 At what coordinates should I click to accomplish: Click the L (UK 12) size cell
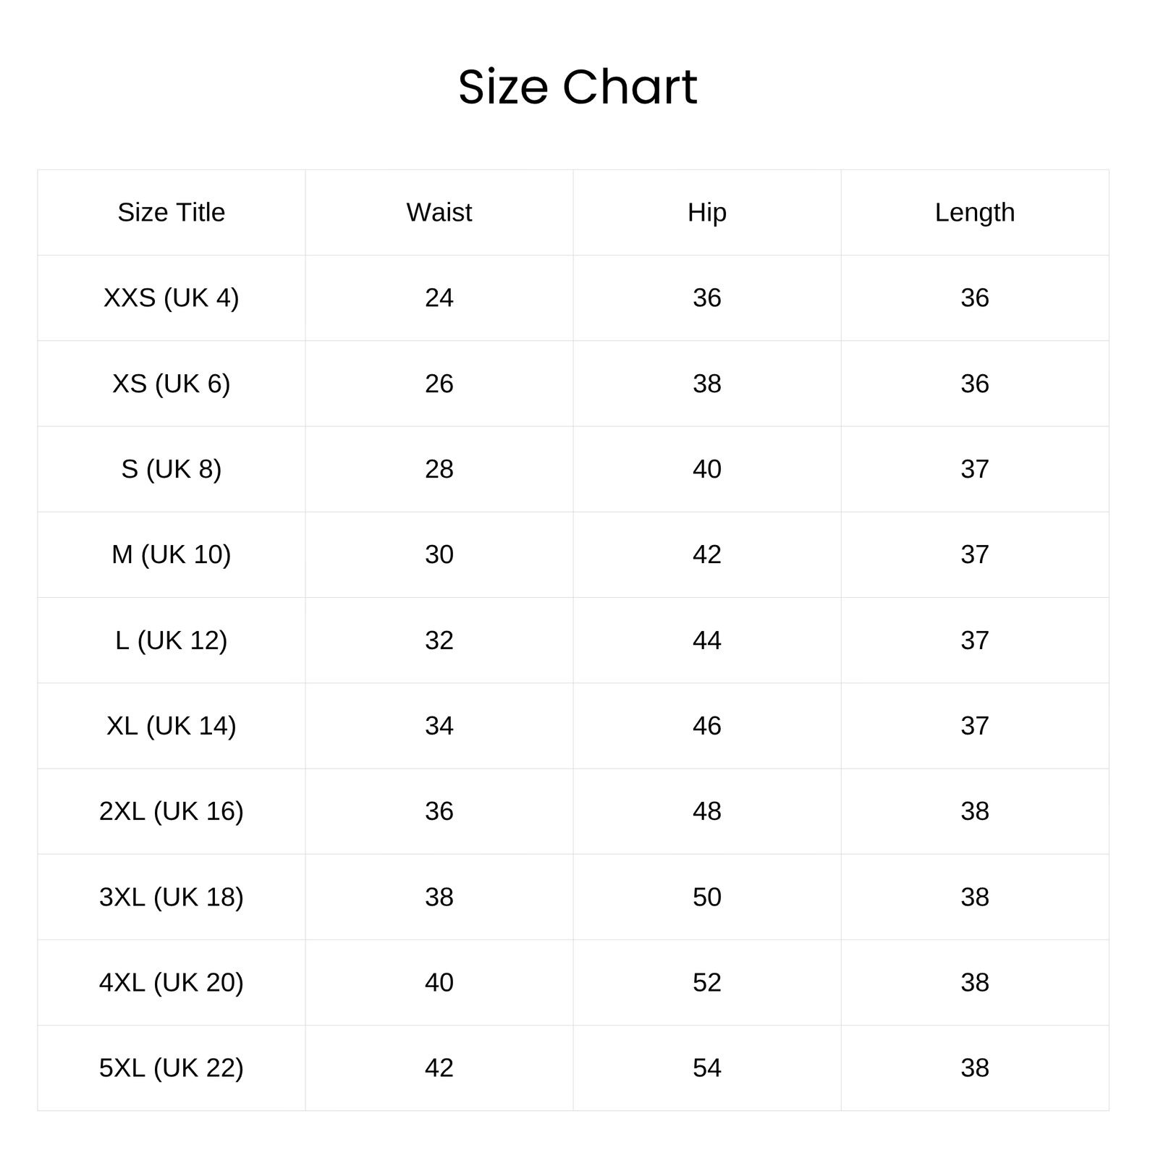click(172, 641)
